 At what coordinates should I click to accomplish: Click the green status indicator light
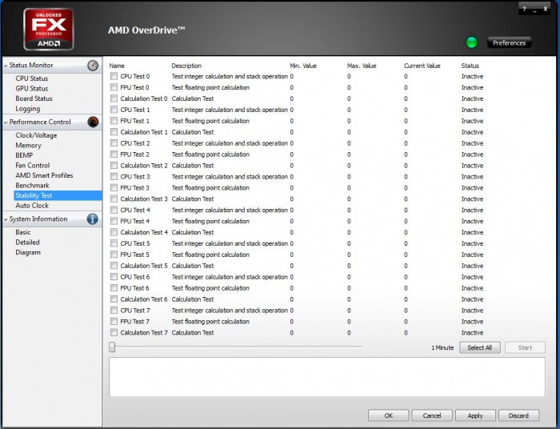point(471,43)
